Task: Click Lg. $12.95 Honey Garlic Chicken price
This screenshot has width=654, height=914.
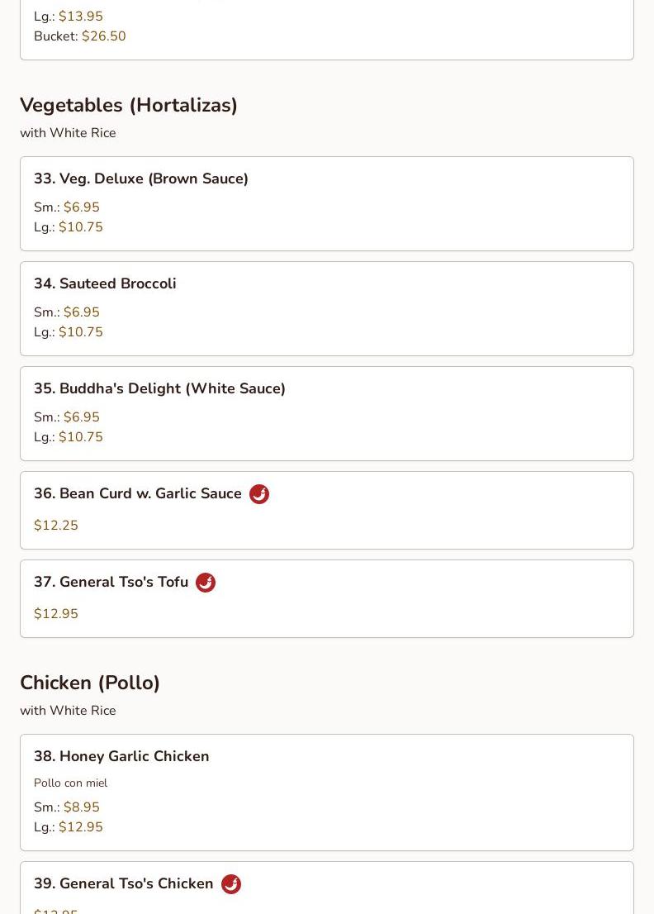Action: point(69,827)
